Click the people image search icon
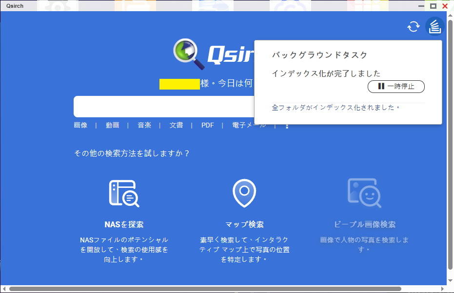This screenshot has height=293, width=454. (364, 193)
